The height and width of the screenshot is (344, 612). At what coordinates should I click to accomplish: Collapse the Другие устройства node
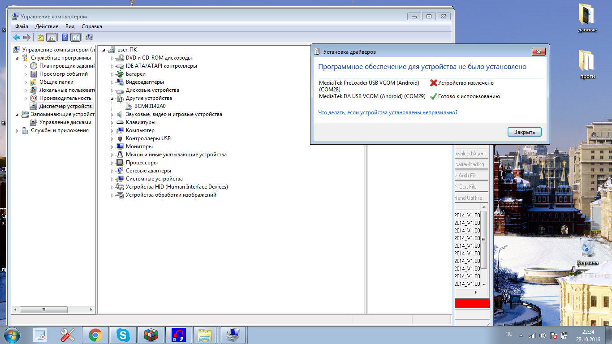click(112, 98)
